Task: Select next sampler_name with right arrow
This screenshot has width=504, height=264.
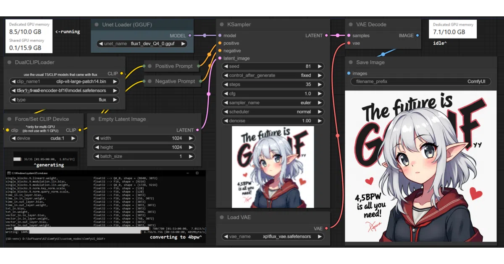Action: point(320,103)
